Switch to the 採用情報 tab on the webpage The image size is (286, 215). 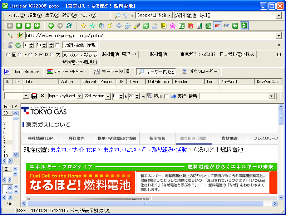click(156, 138)
